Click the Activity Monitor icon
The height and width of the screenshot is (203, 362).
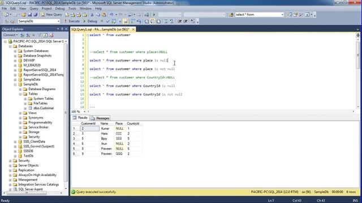pyautogui.click(x=146, y=15)
